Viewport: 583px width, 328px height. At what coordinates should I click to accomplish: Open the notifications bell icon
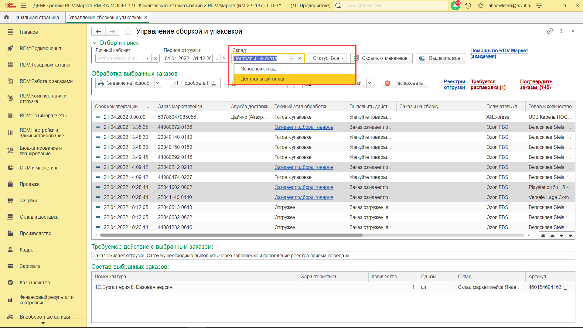pyautogui.click(x=455, y=5)
